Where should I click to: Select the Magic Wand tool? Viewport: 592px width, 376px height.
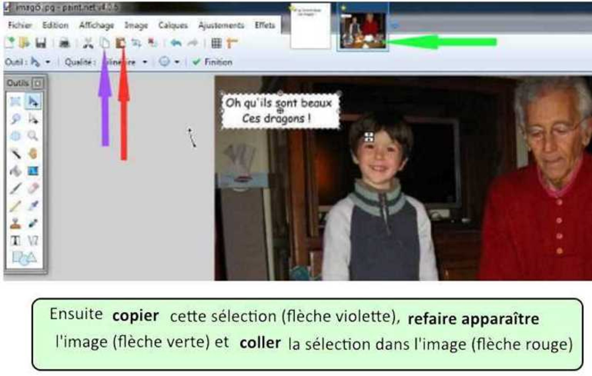pyautogui.click(x=16, y=153)
